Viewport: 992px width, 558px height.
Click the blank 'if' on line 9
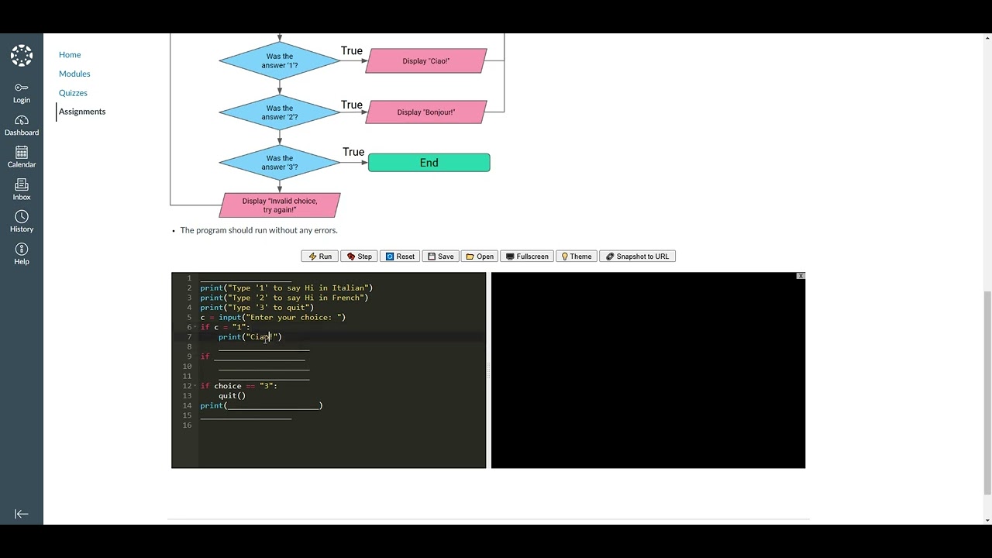point(253,356)
